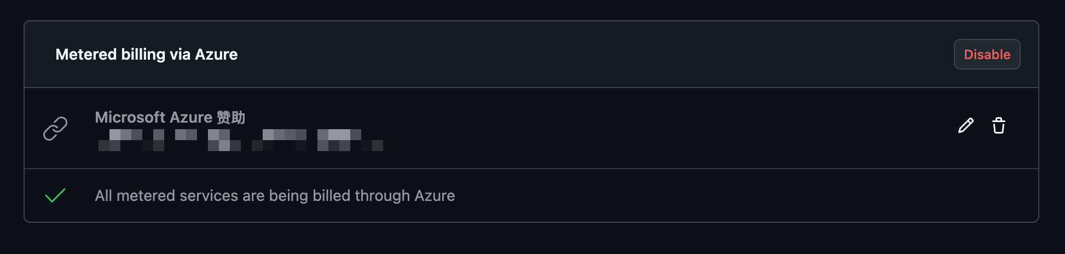Click the green checkmark icon
Screen dimensions: 1065x254
click(55, 195)
